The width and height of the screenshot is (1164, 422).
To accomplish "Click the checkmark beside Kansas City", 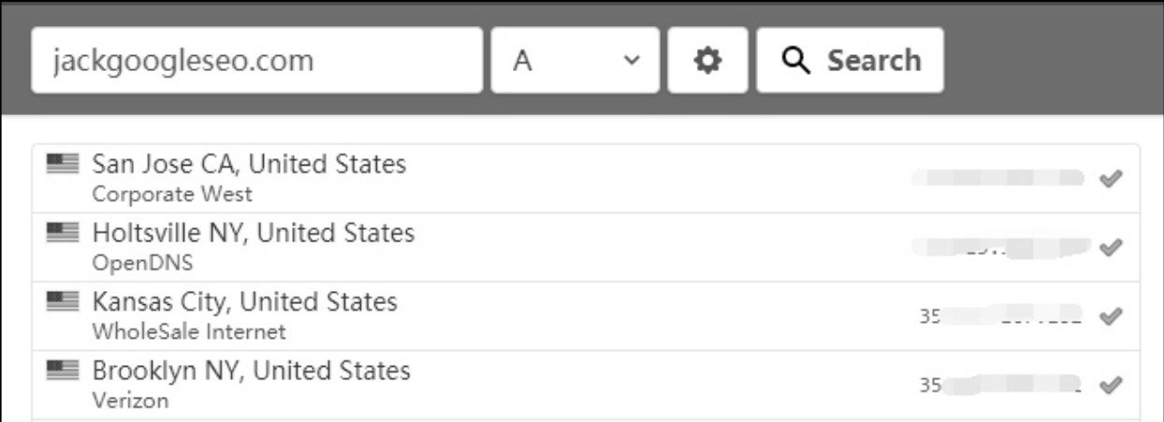I will coord(1111,316).
